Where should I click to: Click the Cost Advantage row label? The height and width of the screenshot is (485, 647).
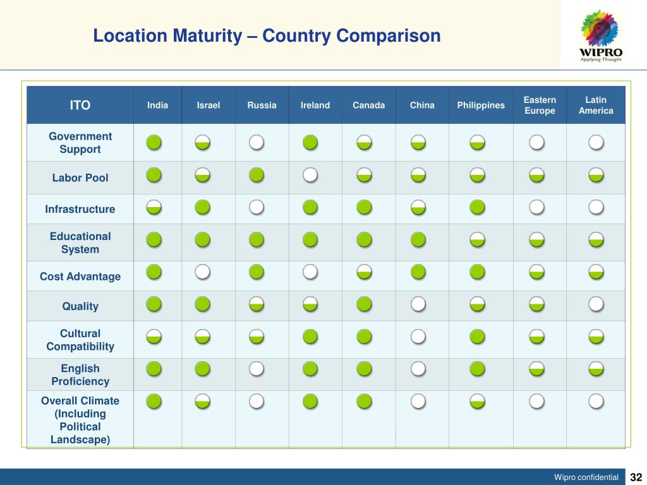coord(80,277)
